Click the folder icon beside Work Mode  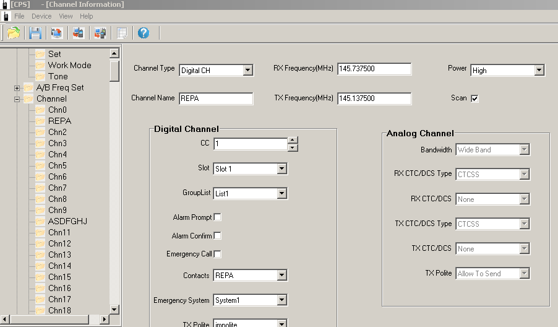click(x=40, y=65)
